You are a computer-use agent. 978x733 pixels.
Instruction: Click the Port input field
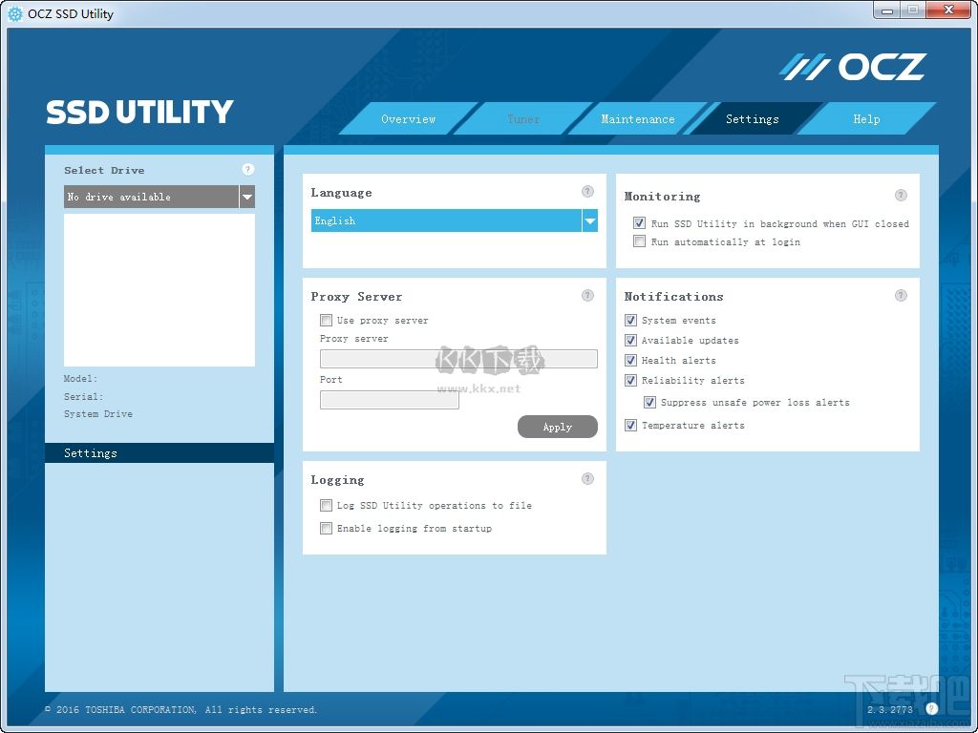[x=389, y=399]
